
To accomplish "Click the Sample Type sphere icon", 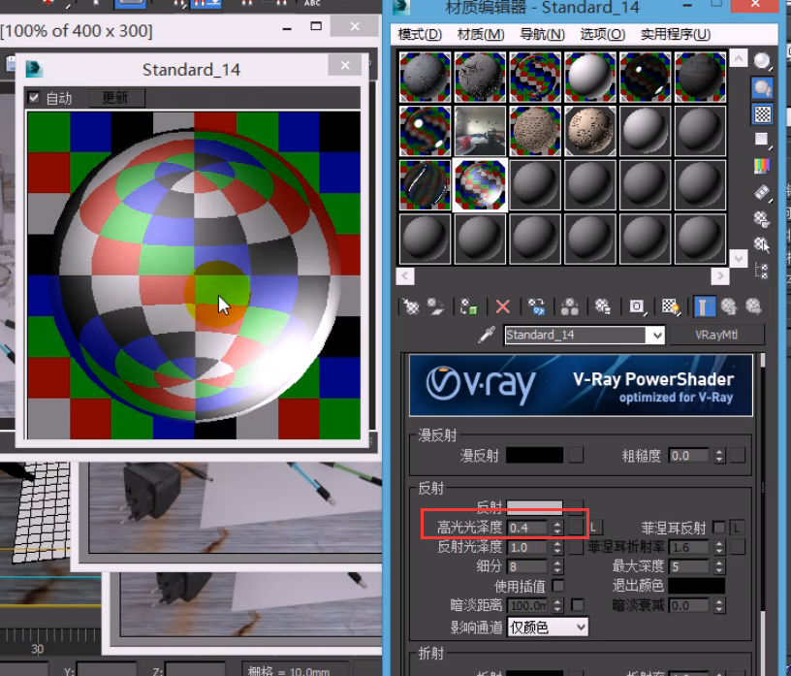I will click(x=763, y=61).
